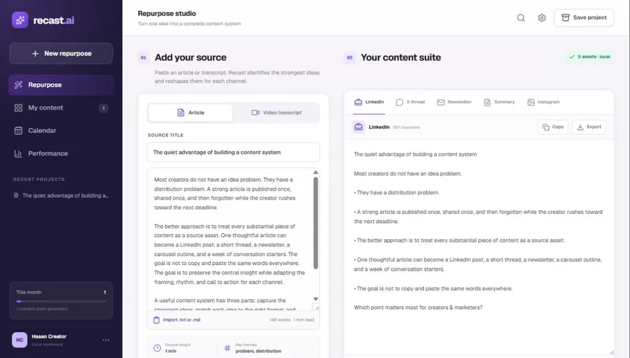Select the Article source type
This screenshot has width=630, height=358.
pyautogui.click(x=190, y=113)
